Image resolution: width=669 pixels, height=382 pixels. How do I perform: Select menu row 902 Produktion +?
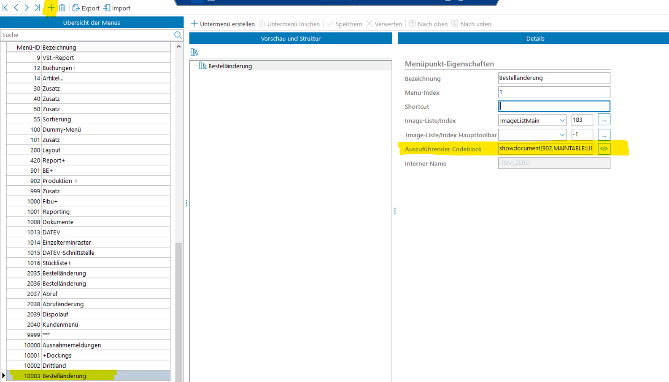[x=60, y=181]
